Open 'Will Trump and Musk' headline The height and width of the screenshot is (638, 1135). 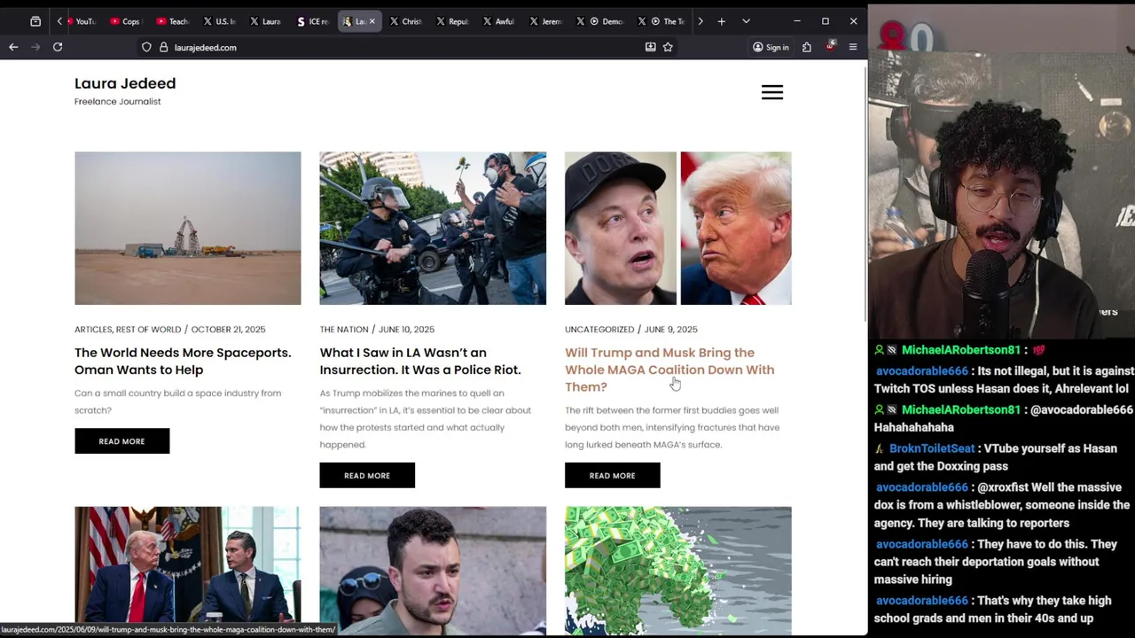669,370
